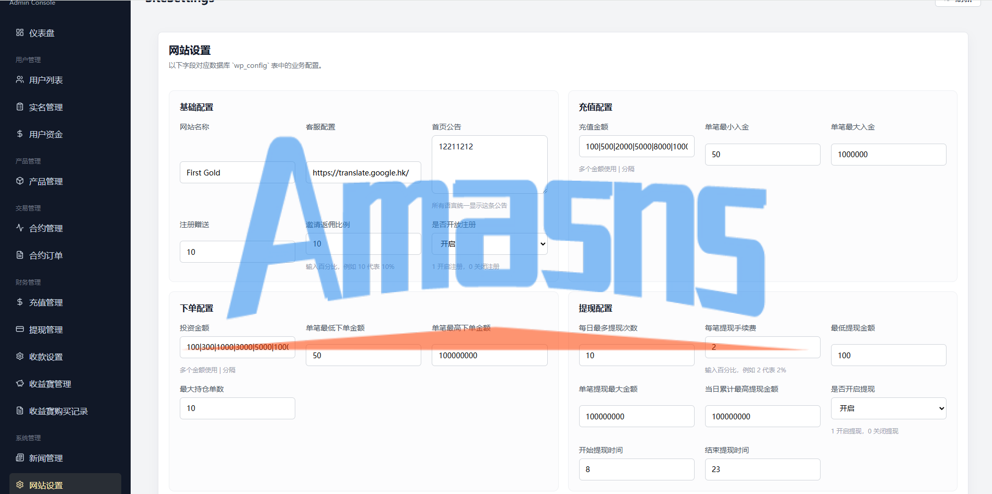Click the 结束提现时间 input field
Screen dimensions: 992x494
(763, 469)
